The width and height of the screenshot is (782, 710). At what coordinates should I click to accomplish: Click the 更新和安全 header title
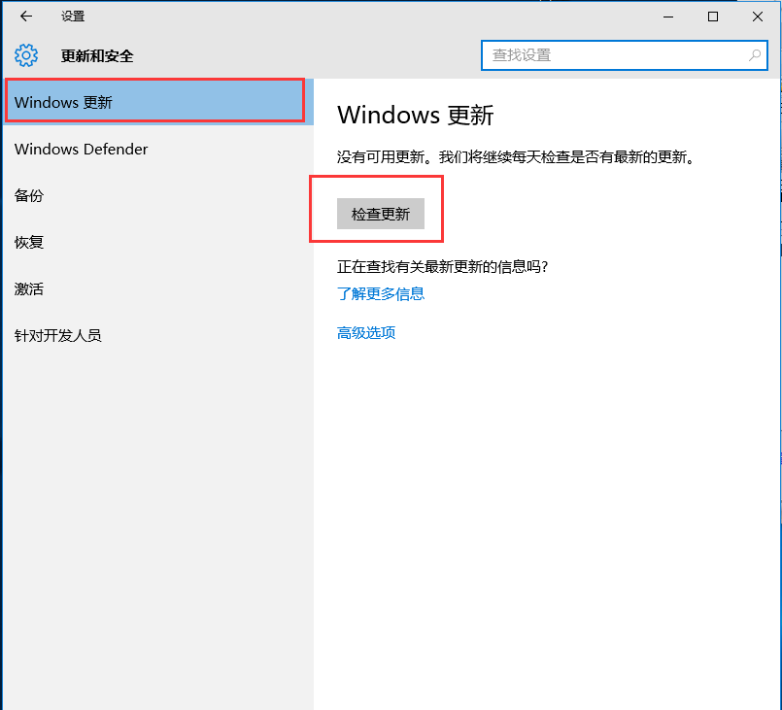click(x=97, y=55)
